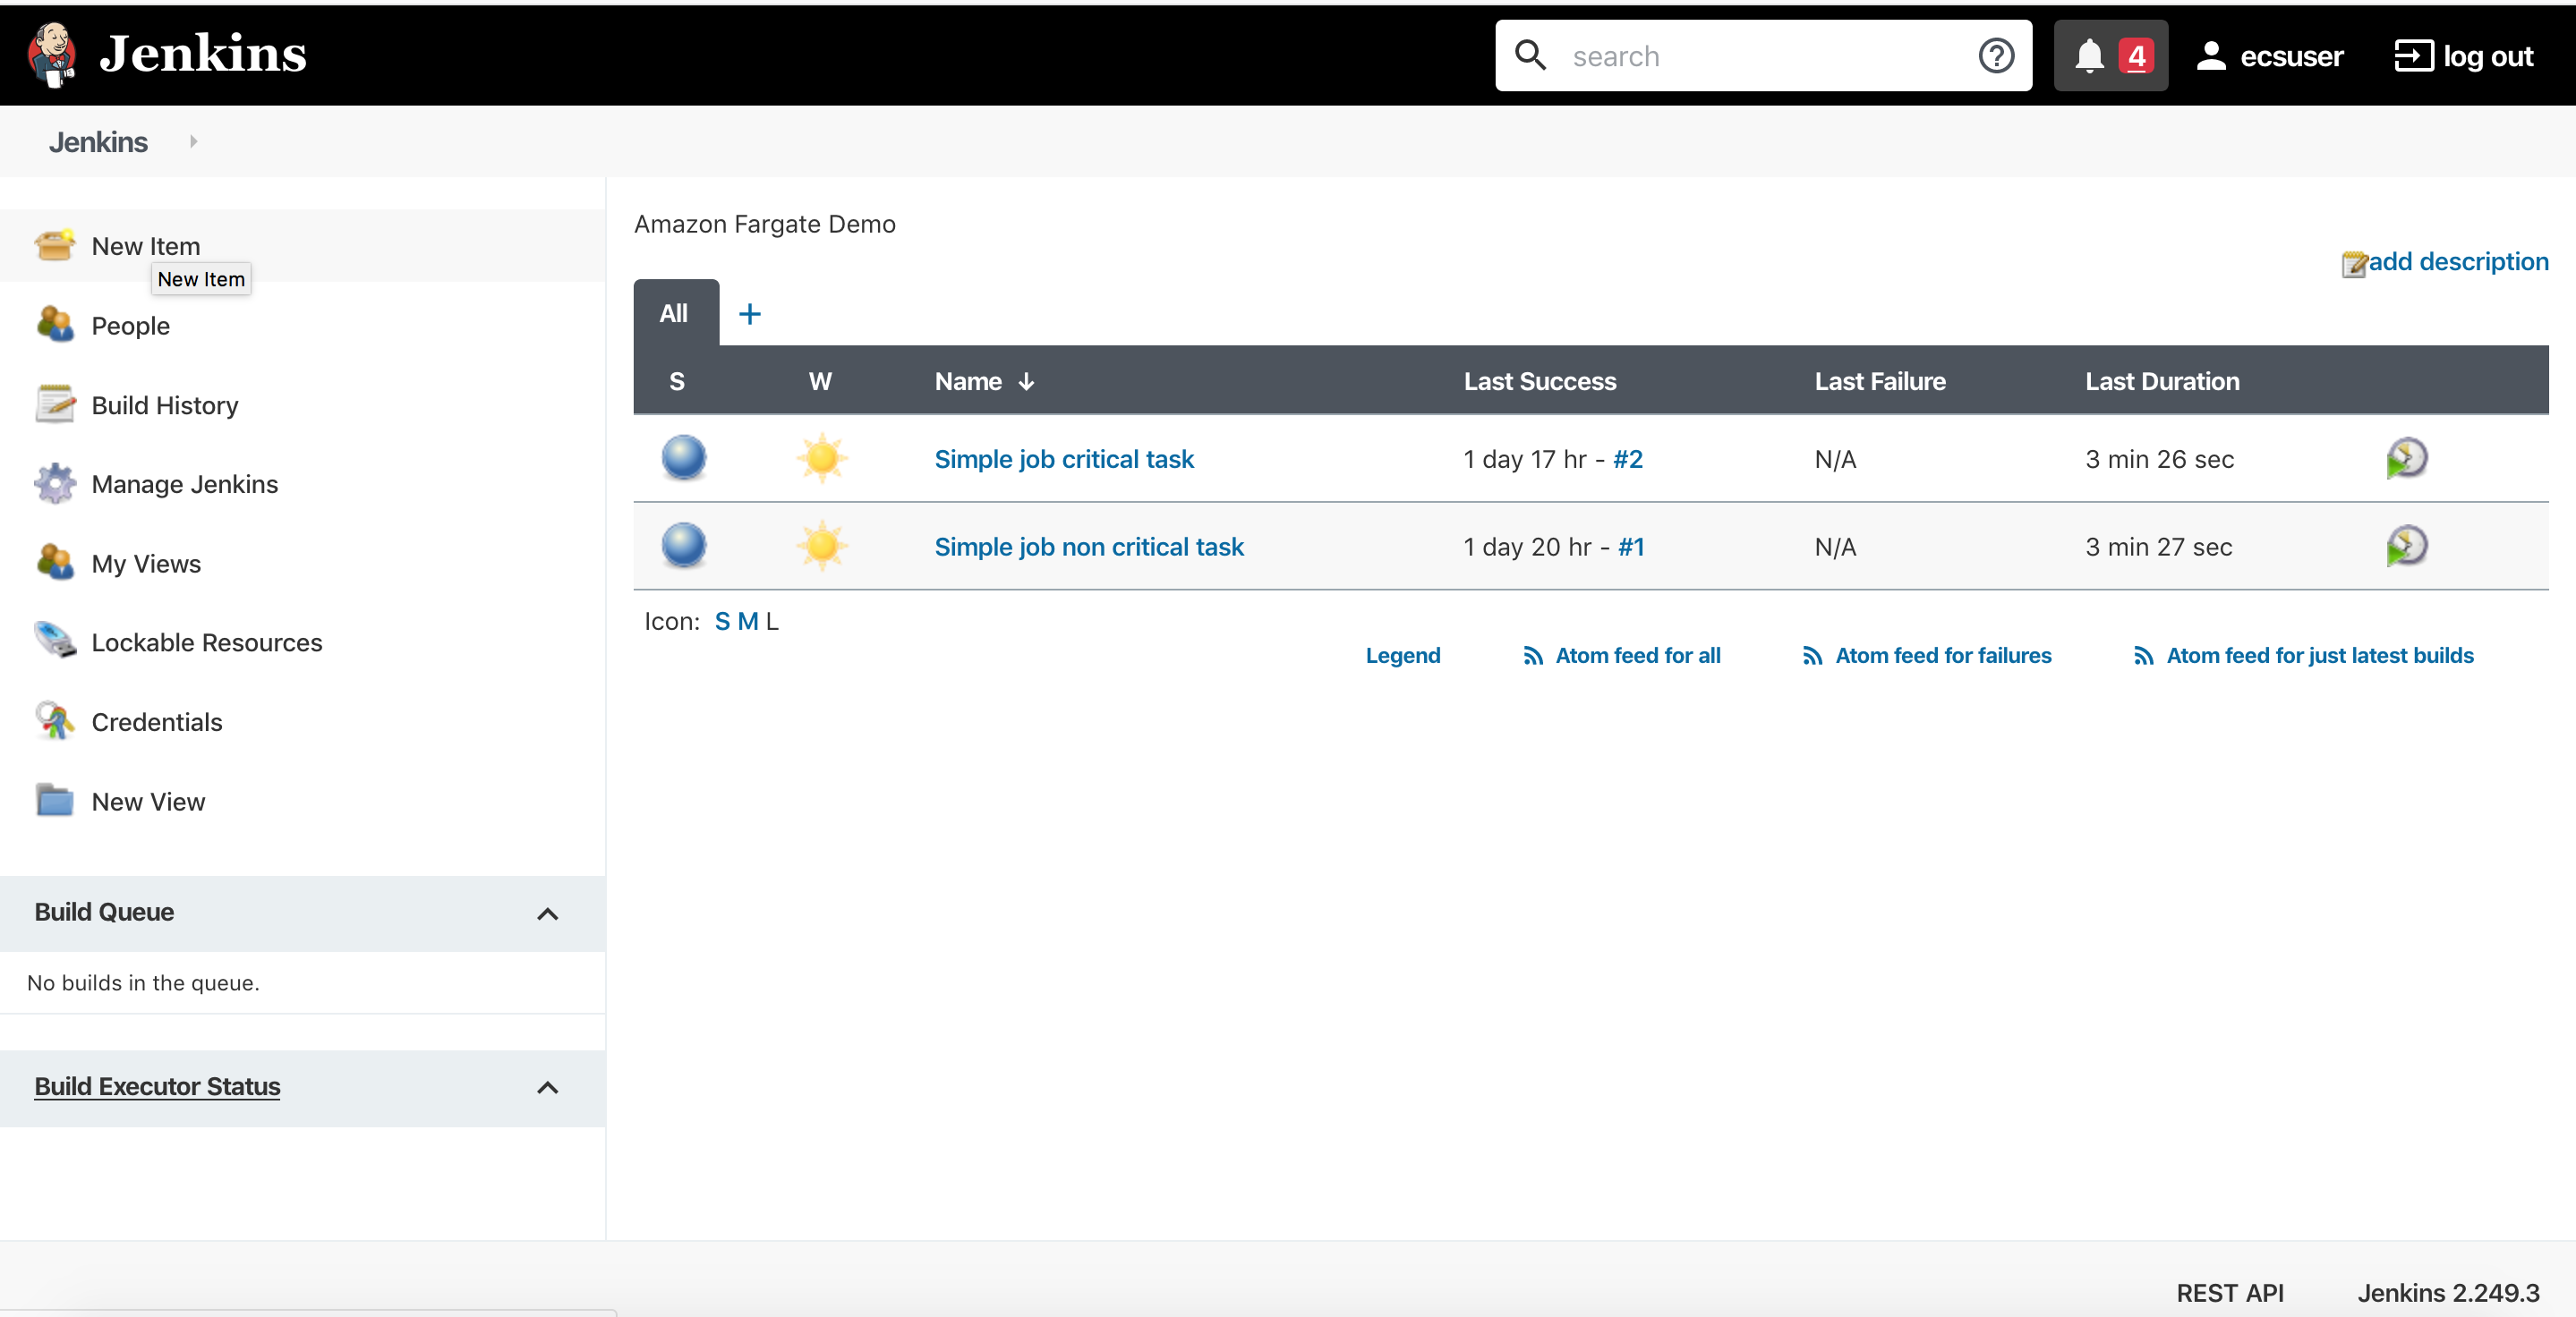This screenshot has height=1317, width=2576.
Task: Collapse the Build Executor Status panel
Action: (x=547, y=1089)
